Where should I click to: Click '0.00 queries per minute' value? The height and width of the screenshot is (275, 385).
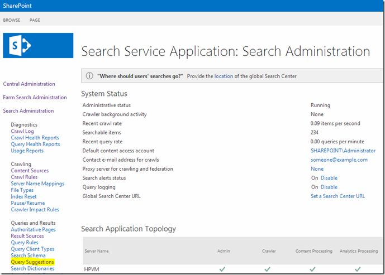pos(338,142)
